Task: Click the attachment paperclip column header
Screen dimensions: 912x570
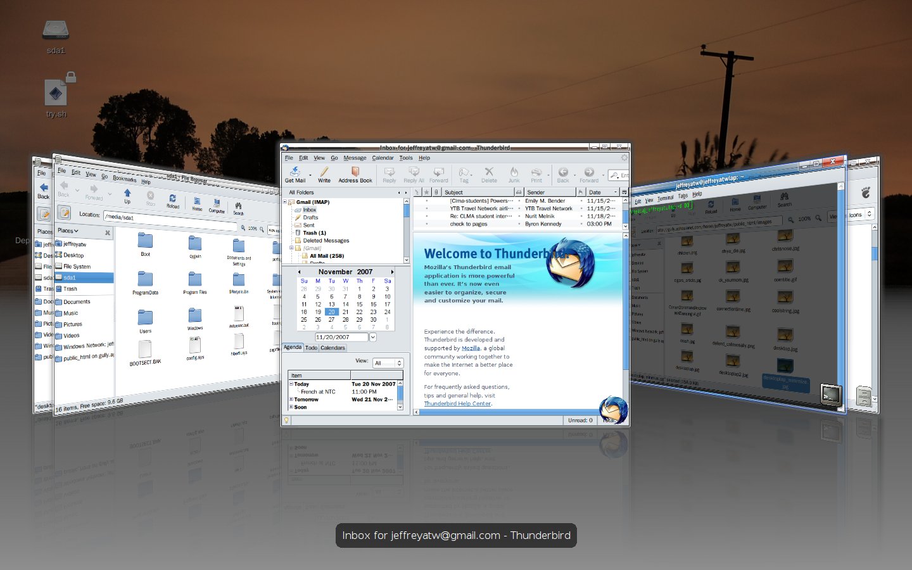Action: point(436,192)
